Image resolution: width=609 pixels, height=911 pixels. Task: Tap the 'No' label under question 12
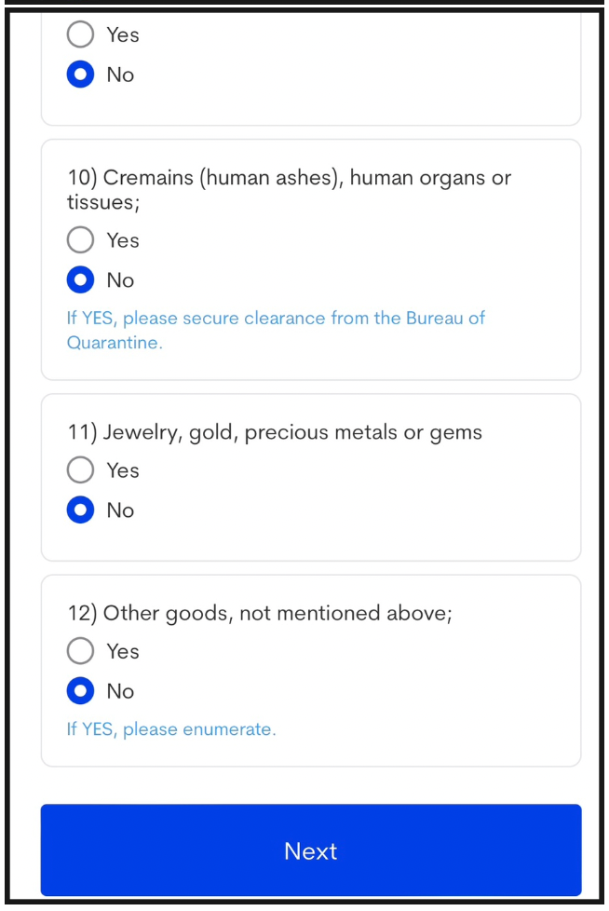pos(120,691)
